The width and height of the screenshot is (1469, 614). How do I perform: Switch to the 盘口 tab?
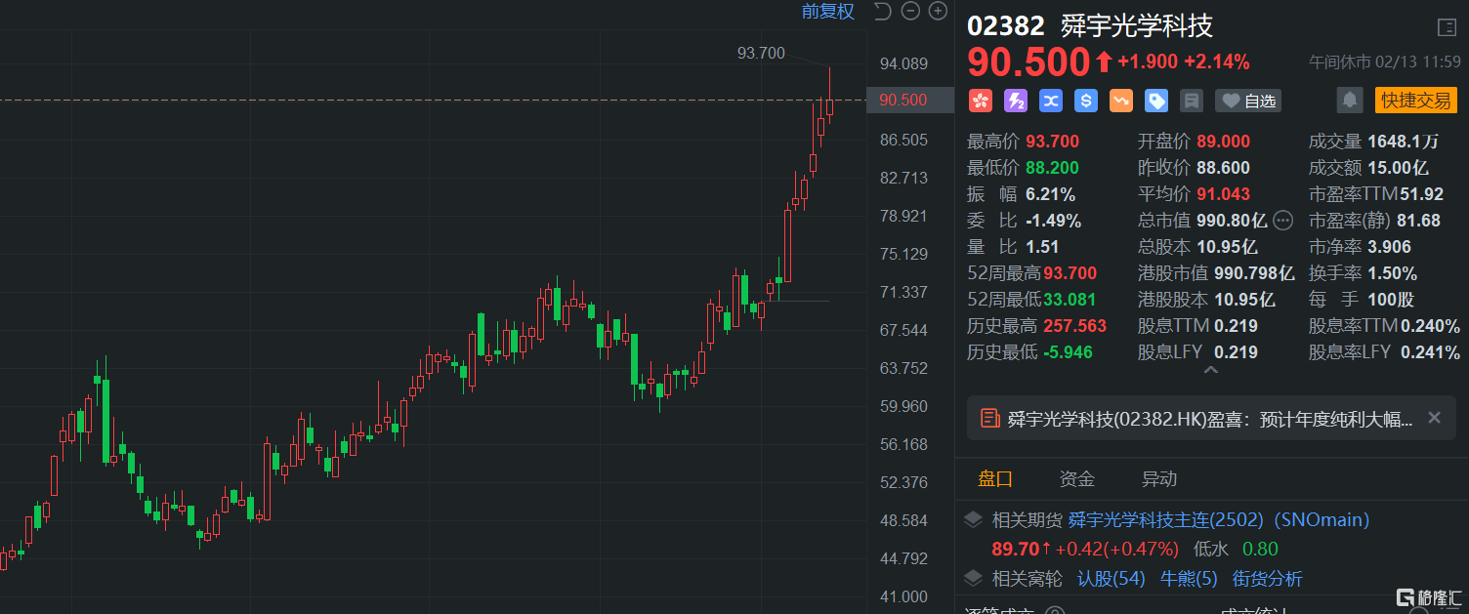coord(996,479)
